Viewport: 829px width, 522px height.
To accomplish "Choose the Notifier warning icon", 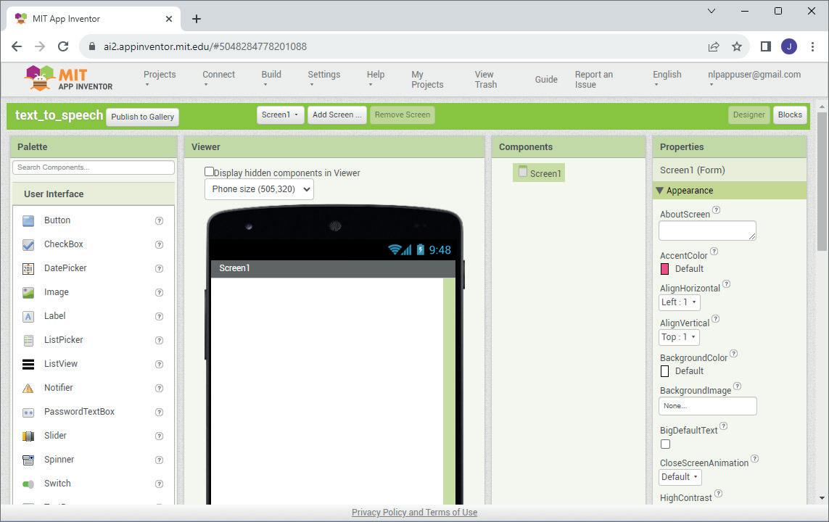I will coord(28,389).
